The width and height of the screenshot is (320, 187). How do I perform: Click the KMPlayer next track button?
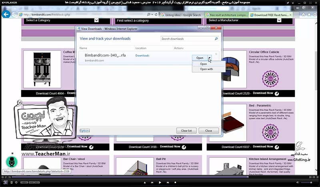[168, 182]
